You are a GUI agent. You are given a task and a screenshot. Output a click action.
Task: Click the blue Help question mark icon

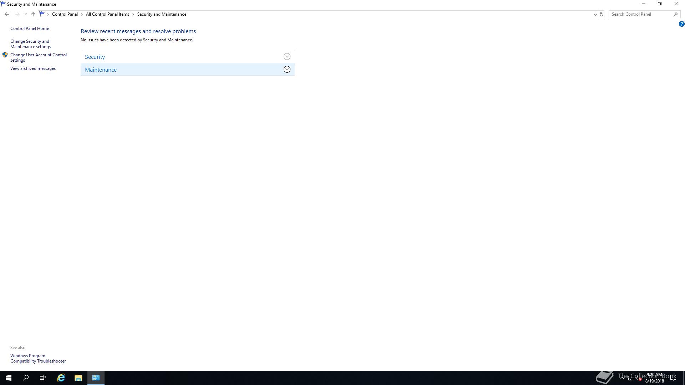point(681,24)
